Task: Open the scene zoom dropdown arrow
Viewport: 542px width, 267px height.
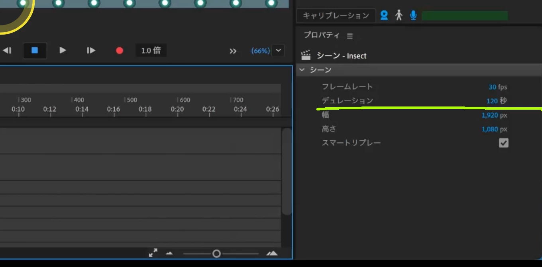Action: [x=278, y=50]
